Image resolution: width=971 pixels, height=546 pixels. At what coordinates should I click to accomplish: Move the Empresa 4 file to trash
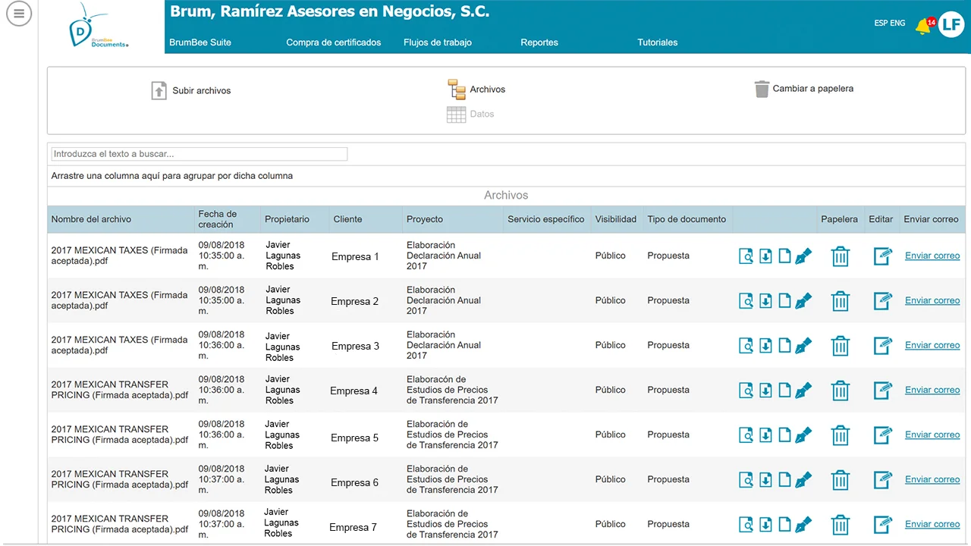[840, 391]
